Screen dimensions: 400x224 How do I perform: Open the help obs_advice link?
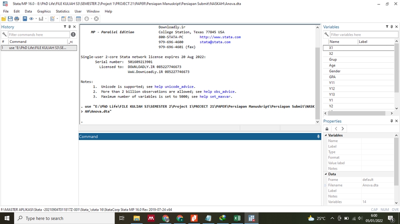(x=219, y=91)
